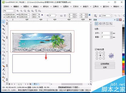Click the zoom out magnifier icon
Image resolution: width=126 pixels, height=93 pixels.
click(x=21, y=11)
